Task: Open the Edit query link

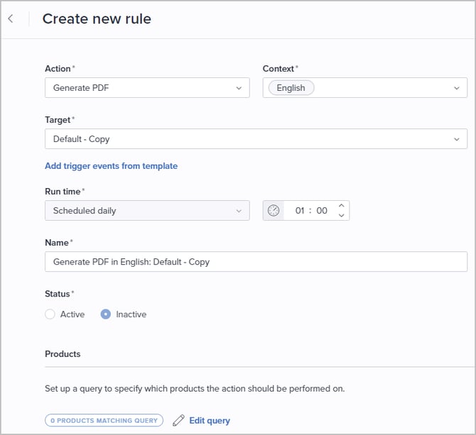Action: [210, 420]
